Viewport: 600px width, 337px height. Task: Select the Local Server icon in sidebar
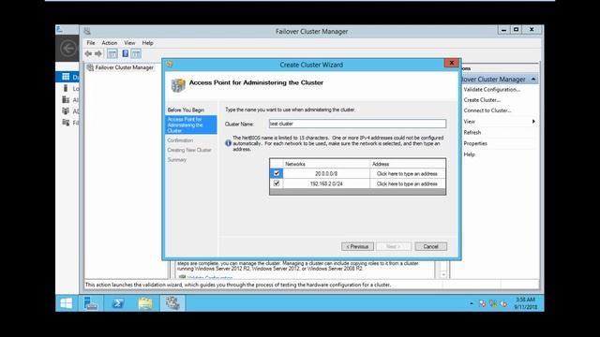click(66, 88)
